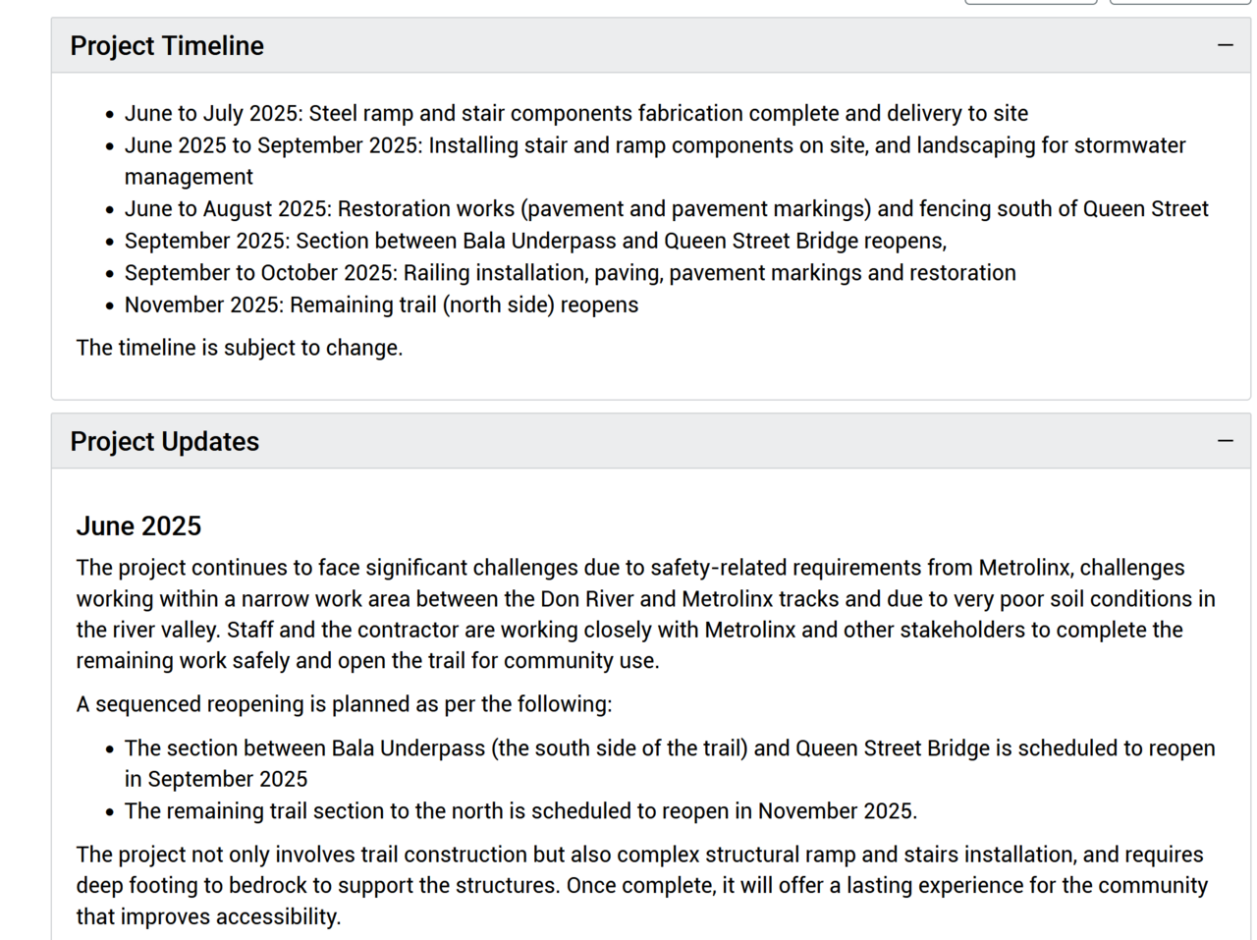Click the remaining trail north side item
Viewport: 1257px width, 940px height.
381,305
